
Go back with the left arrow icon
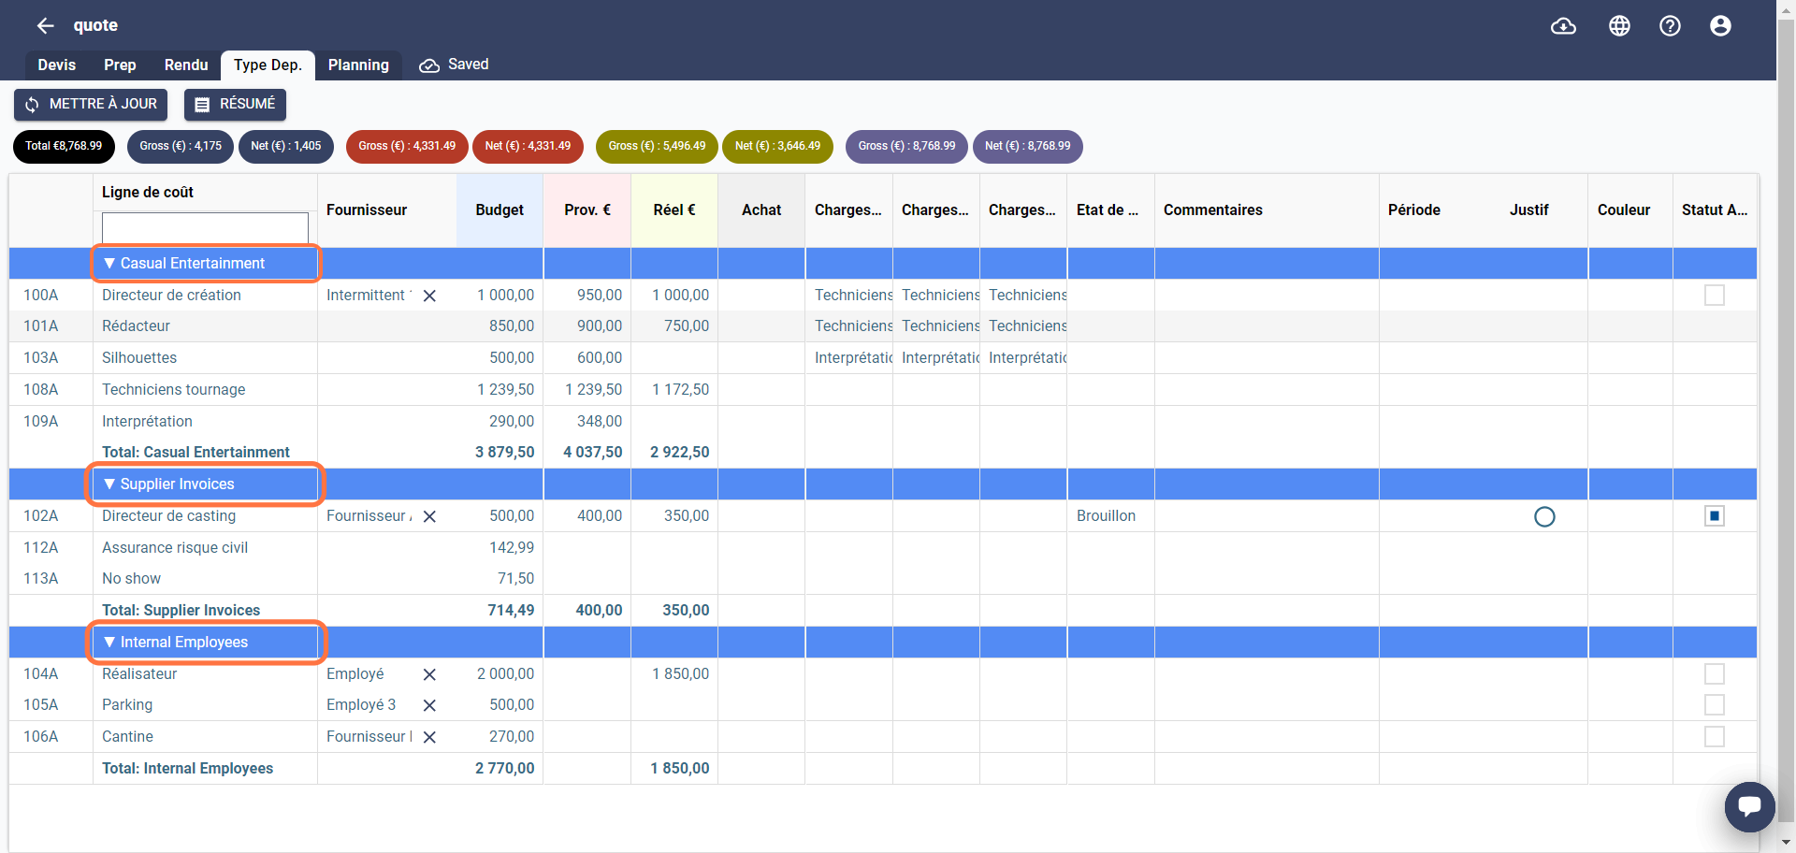point(45,25)
